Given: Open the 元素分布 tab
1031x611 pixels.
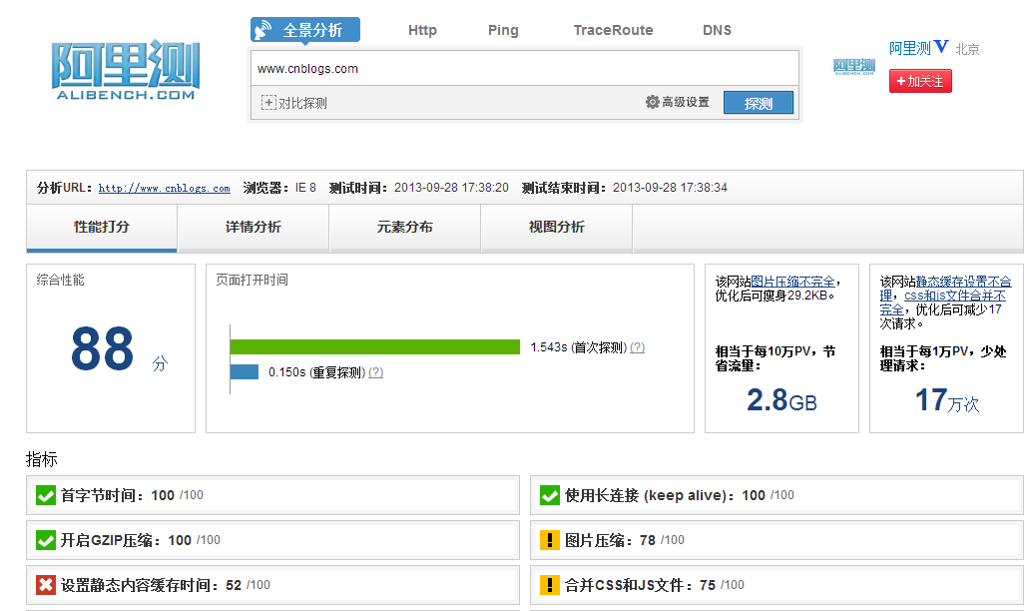Looking at the screenshot, I should [x=405, y=228].
